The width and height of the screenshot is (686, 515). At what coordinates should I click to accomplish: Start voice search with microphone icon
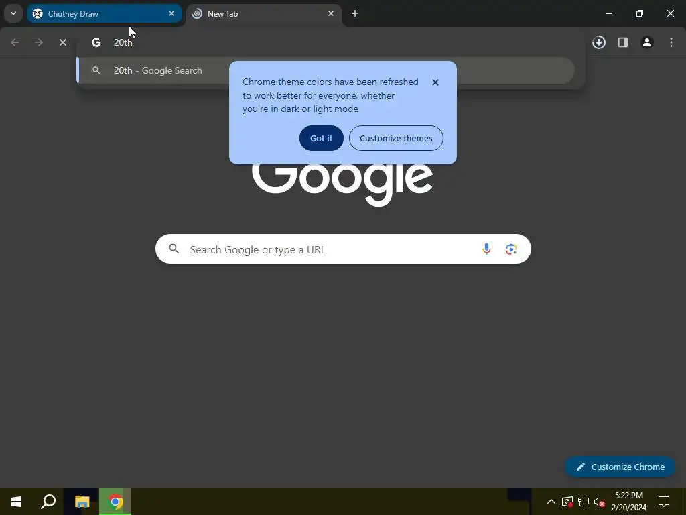click(x=486, y=249)
